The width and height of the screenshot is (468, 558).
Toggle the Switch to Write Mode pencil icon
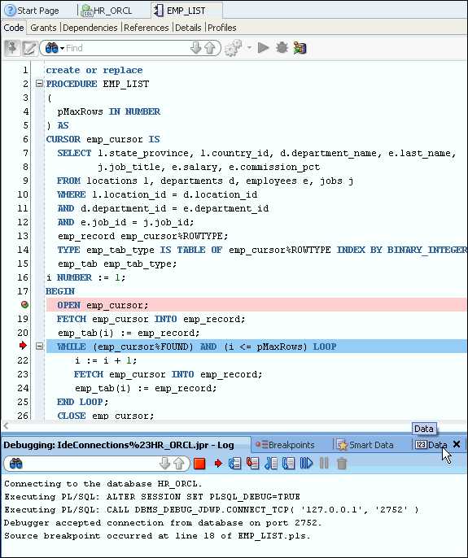29,48
